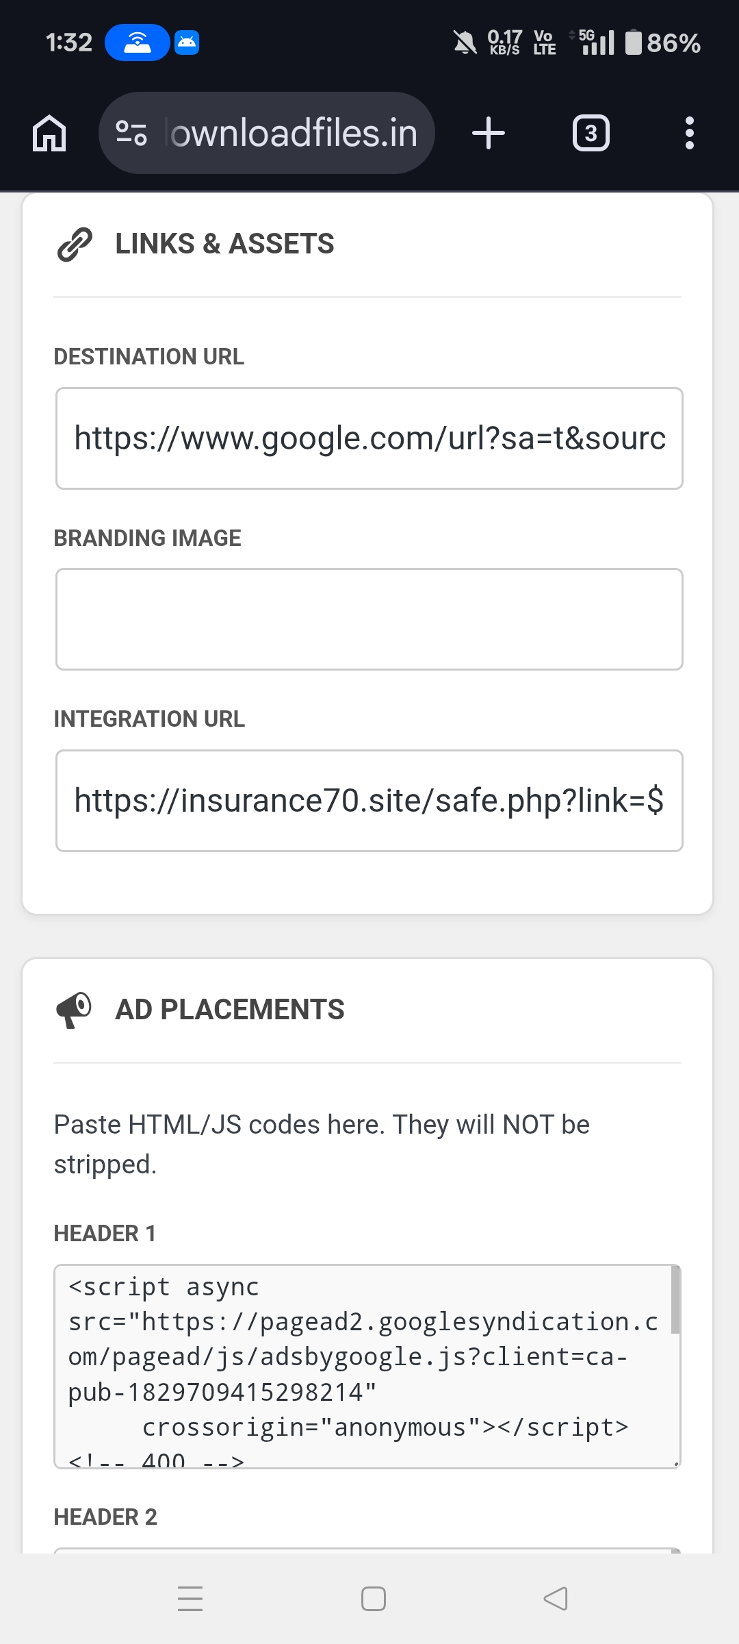Open recent apps from navigation bar
Viewport: 739px width, 1644px height.
click(x=190, y=1599)
